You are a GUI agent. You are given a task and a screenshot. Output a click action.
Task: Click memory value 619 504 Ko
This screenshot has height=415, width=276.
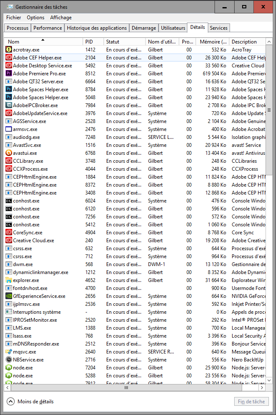click(x=215, y=73)
